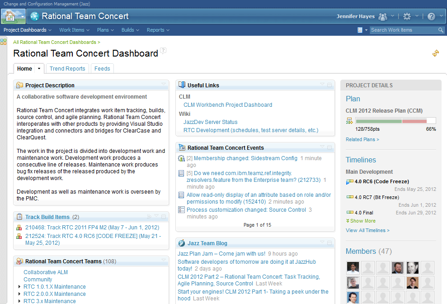Click the Rational Team Concert globe logo
The image size is (447, 304).
35,16
